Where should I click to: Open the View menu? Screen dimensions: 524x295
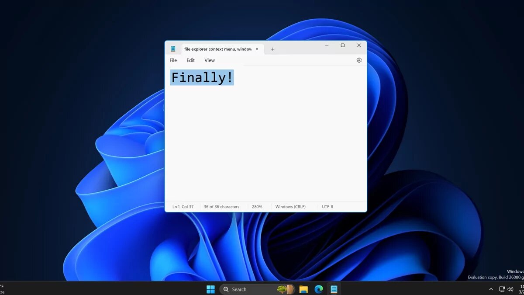click(210, 60)
